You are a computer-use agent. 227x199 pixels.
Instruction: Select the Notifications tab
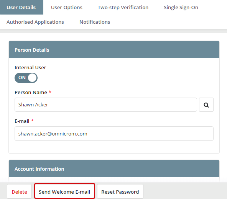(95, 22)
